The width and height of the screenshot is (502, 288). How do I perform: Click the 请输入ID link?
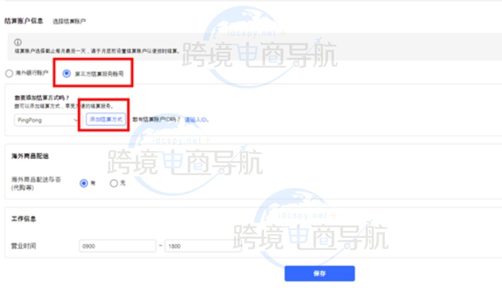(196, 120)
